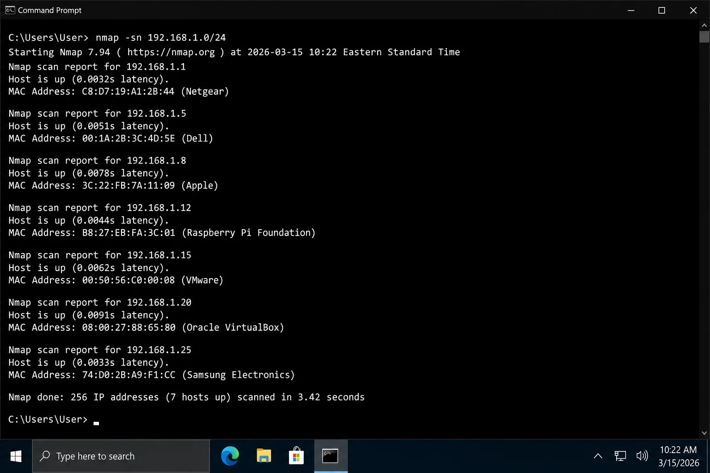Click MAC address 00:1A:2B:3C:4D:5E (Dell)

click(111, 139)
